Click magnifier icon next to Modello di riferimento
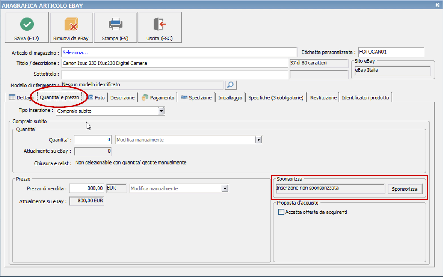Viewport: 443px width, 277px height. (231, 85)
